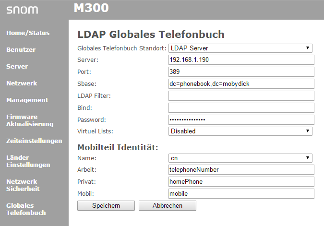Click the Password field
This screenshot has width=324, height=226.
[241, 119]
